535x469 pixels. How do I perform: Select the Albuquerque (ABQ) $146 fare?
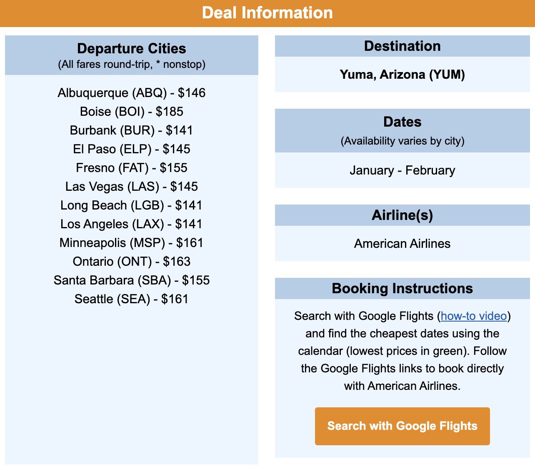pos(132,93)
